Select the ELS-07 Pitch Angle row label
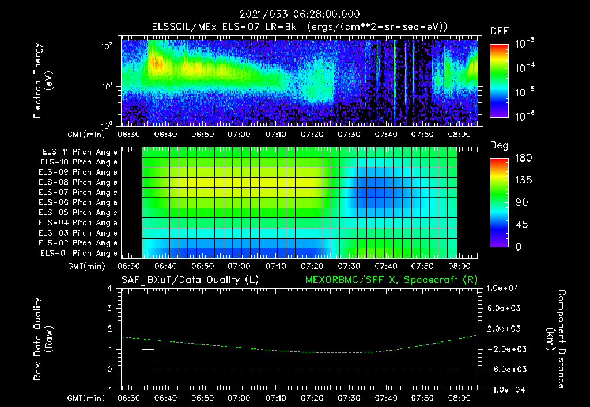Image resolution: width=590 pixels, height=407 pixels. (78, 192)
